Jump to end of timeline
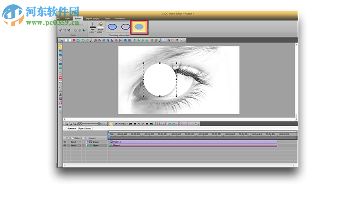355x199 pixels. 151,123
